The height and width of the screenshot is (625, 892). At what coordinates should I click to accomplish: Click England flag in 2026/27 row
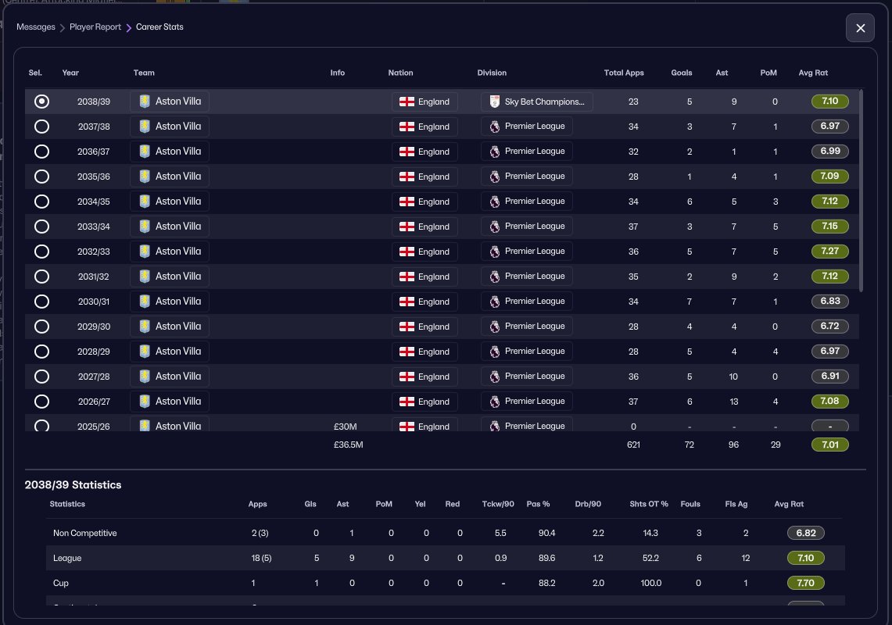407,402
